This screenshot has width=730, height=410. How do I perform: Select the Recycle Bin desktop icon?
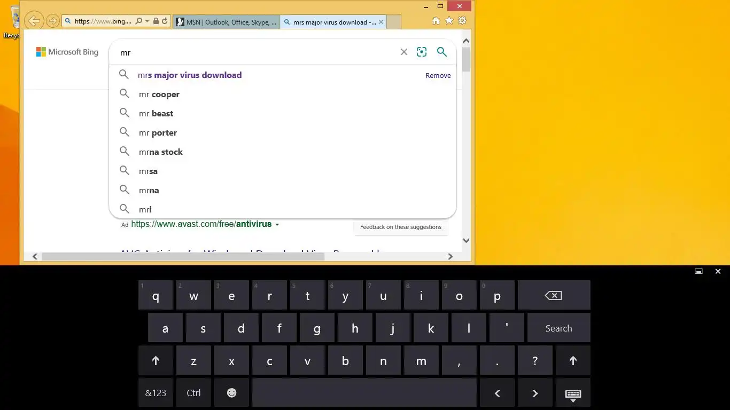click(x=11, y=21)
